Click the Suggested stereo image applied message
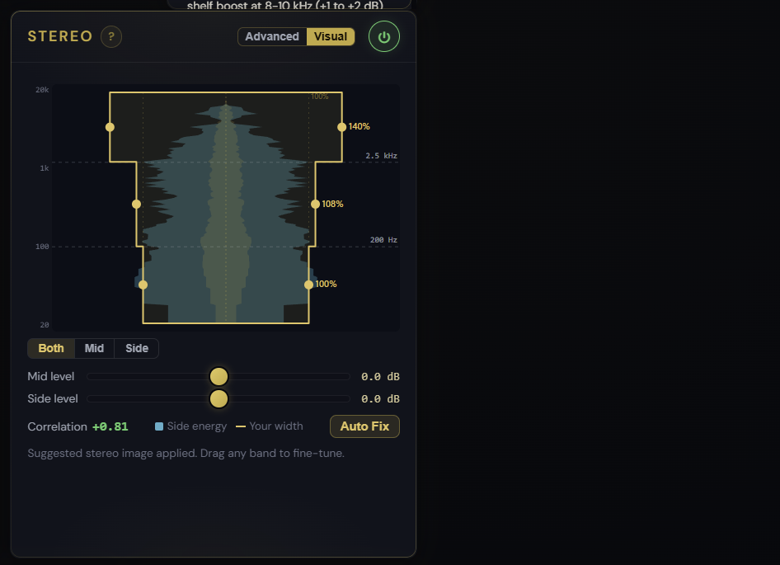This screenshot has height=565, width=780. point(186,454)
